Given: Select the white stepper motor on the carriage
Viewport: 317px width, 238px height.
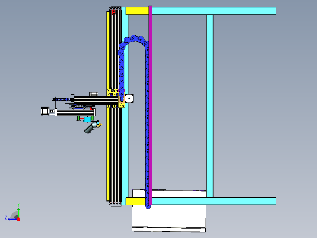Looking at the screenshot, I should click(129, 98).
